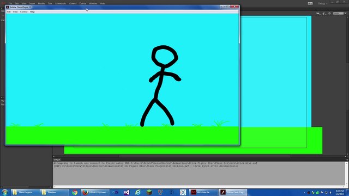Launch Google Chrome from taskbar
This screenshot has height=196, width=349.
point(75,192)
